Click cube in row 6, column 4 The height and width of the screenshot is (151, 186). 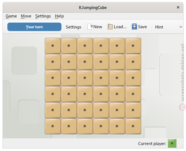tap(101, 126)
